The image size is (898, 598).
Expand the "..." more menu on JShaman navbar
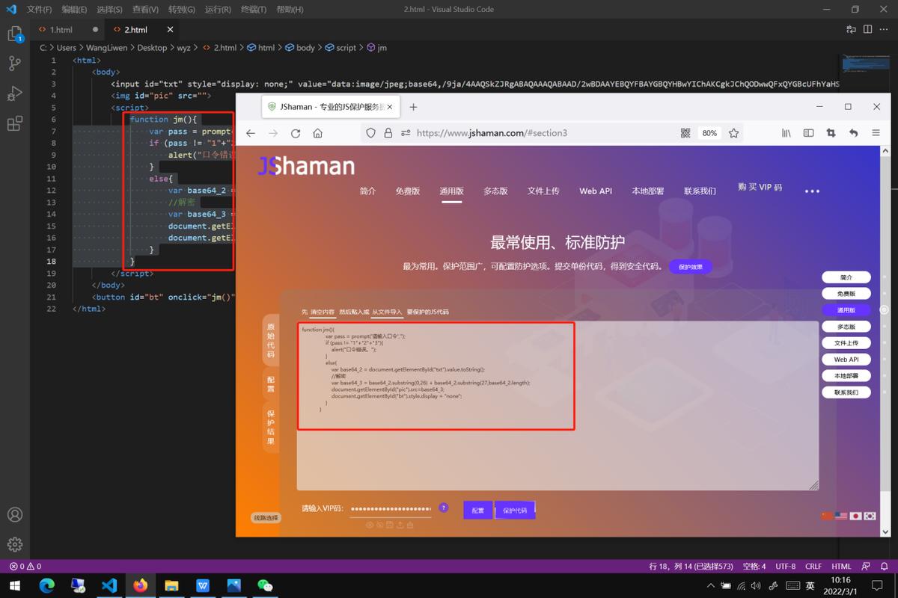[812, 191]
